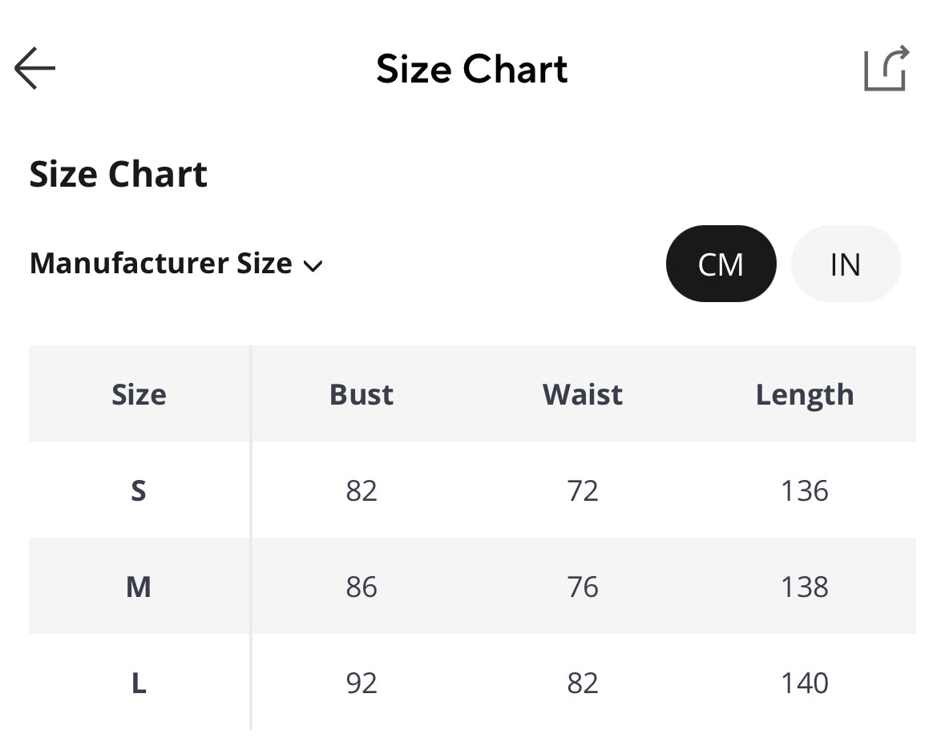
Task: Toggle the IN measurement button
Action: [x=846, y=264]
